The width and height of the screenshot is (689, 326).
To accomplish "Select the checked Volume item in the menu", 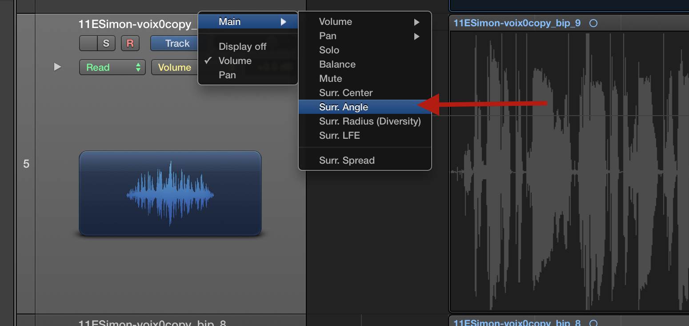I will (x=235, y=61).
